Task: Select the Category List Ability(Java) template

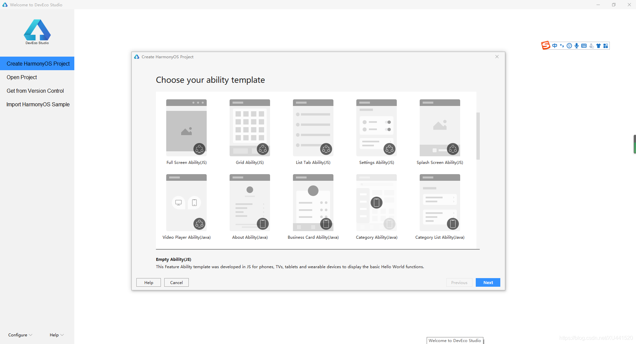Action: [x=440, y=203]
